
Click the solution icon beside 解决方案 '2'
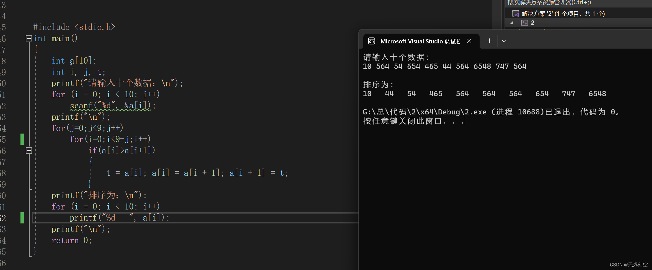point(516,14)
